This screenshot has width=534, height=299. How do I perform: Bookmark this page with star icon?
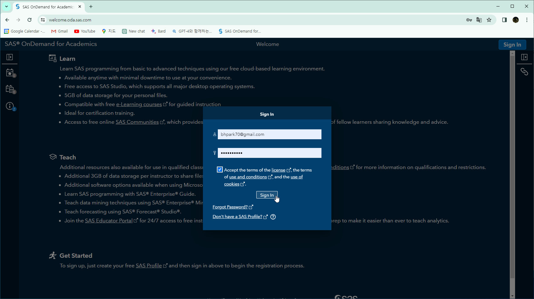point(489,20)
